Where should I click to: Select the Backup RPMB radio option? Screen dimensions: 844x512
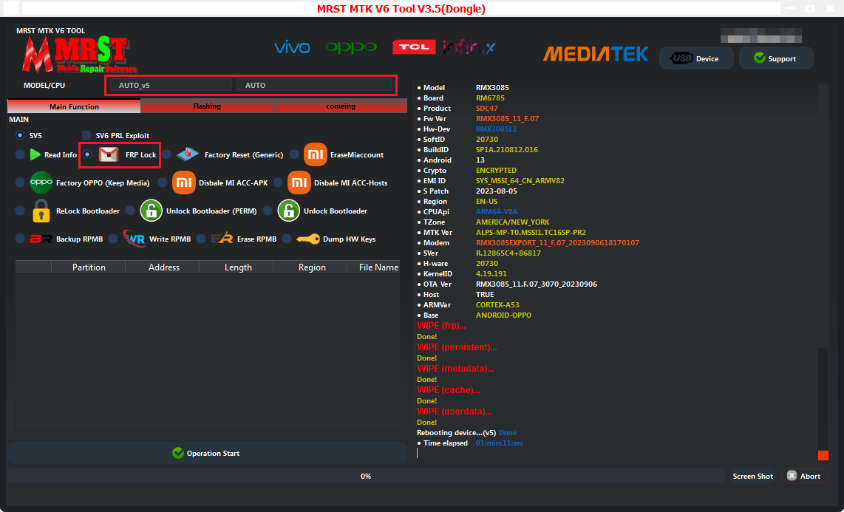click(20, 239)
